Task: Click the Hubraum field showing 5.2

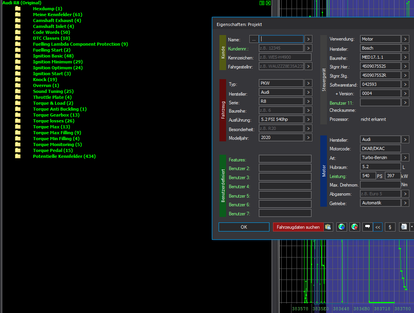Action: [x=381, y=167]
